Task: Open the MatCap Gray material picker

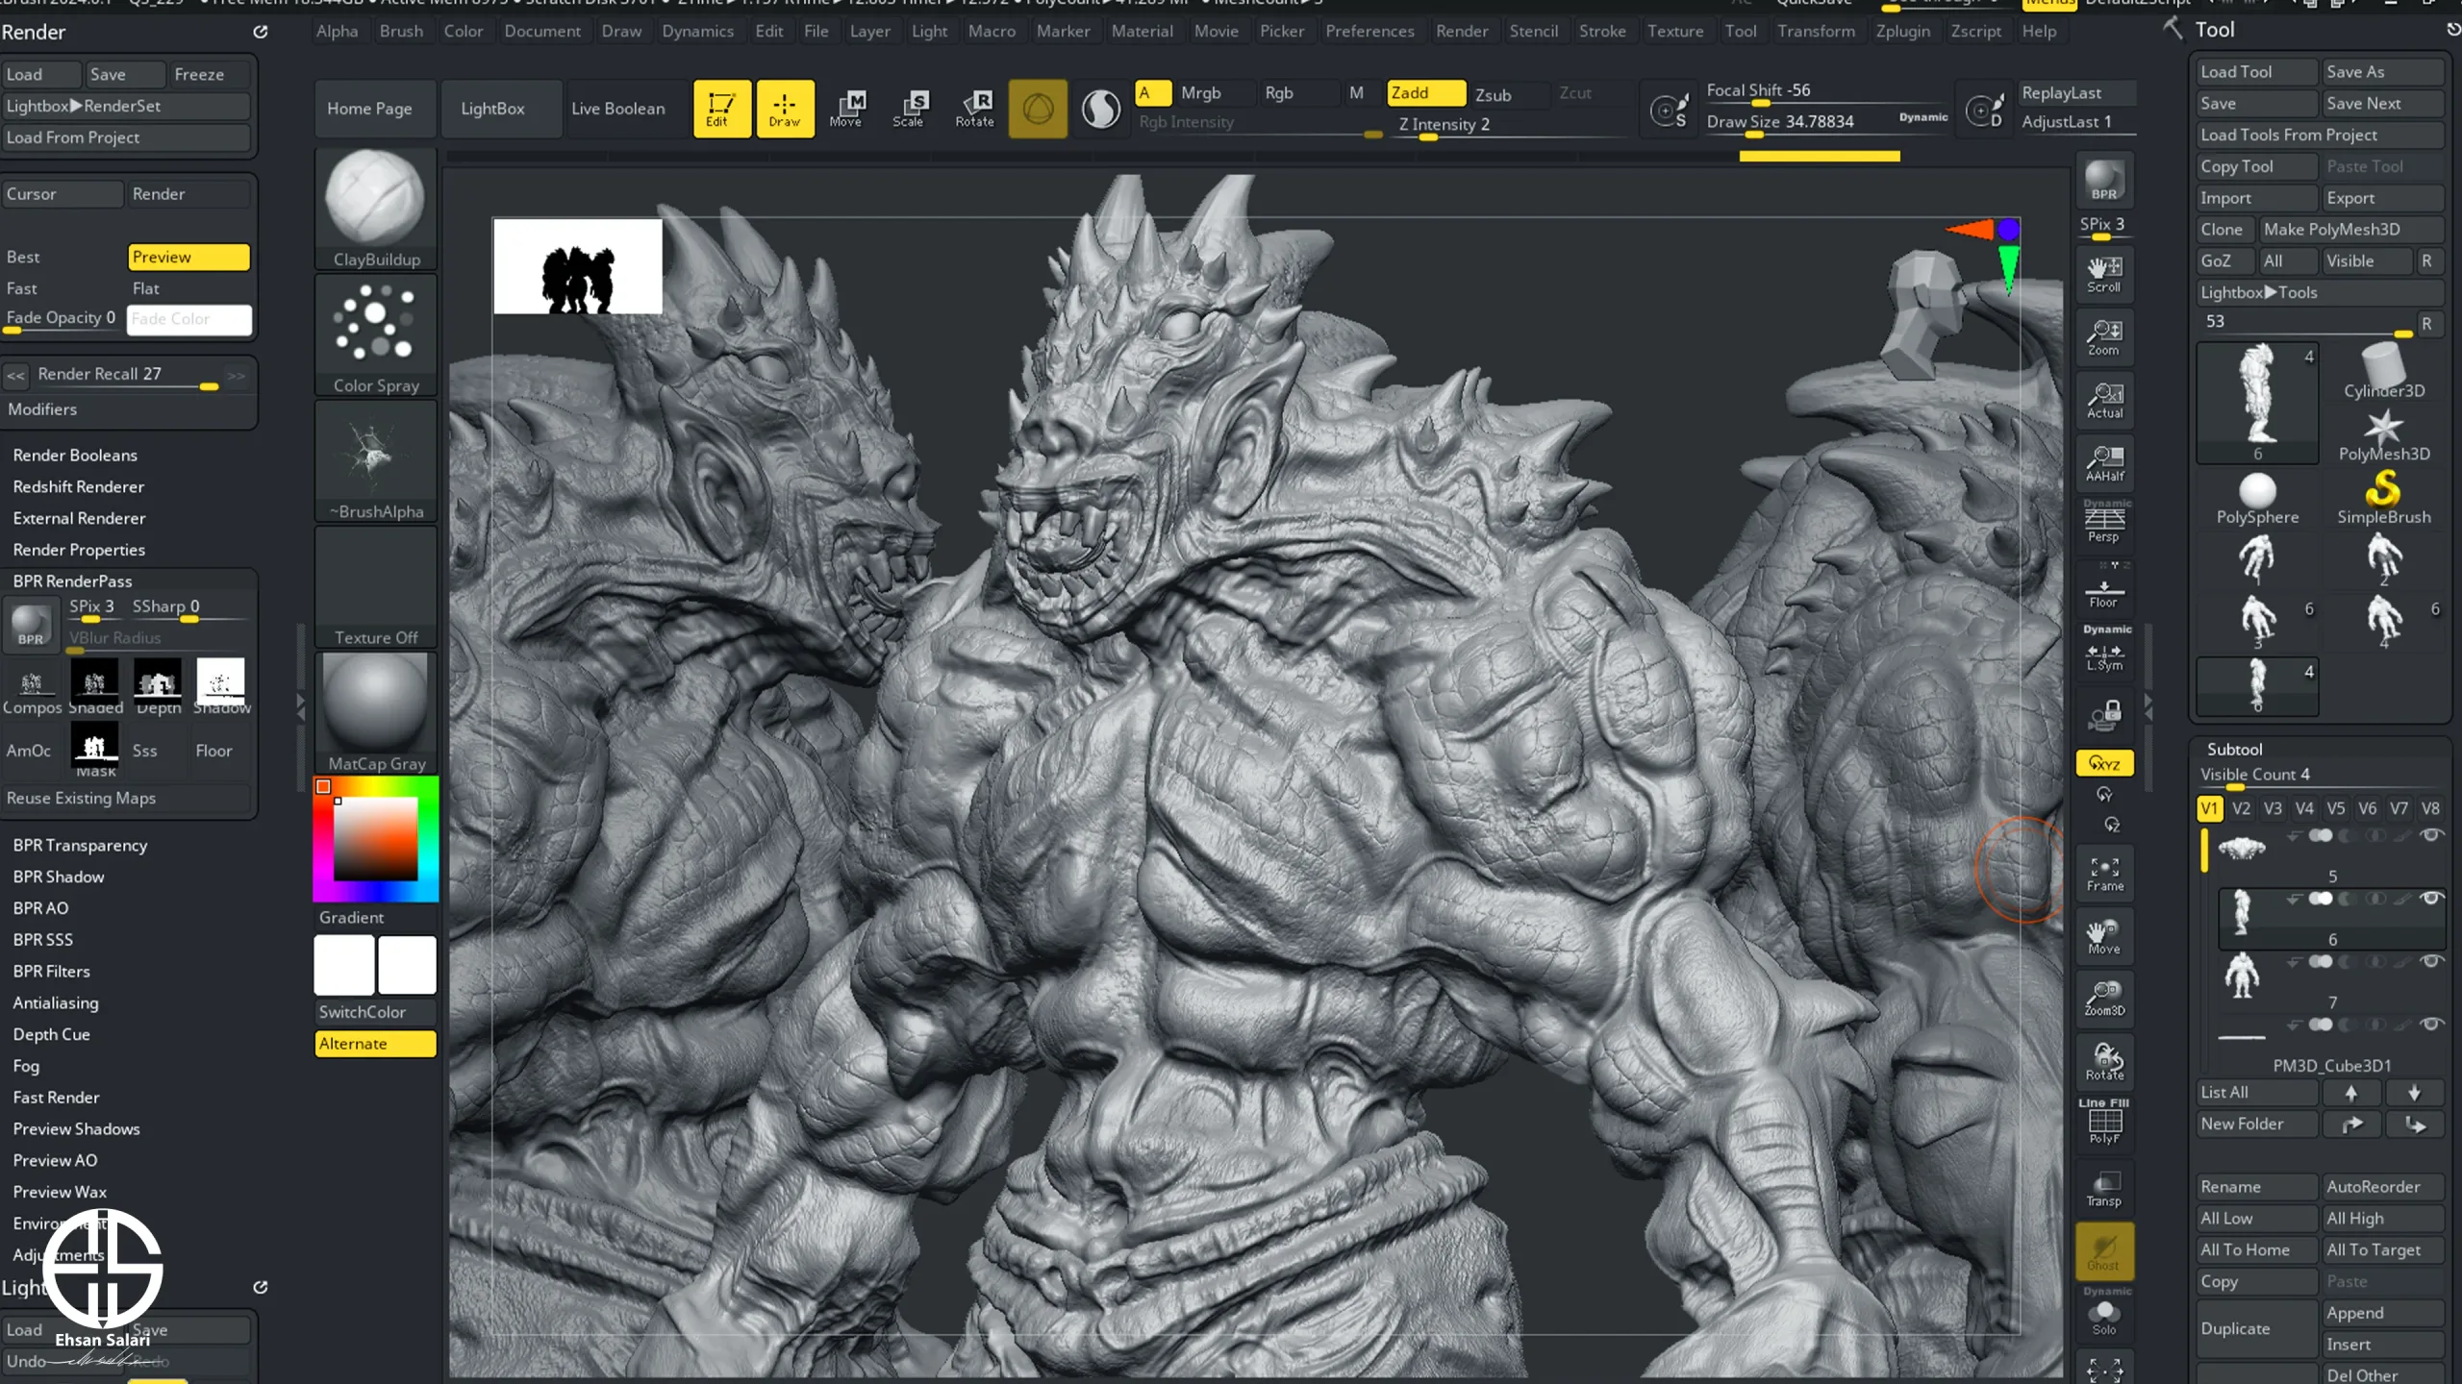Action: (375, 713)
